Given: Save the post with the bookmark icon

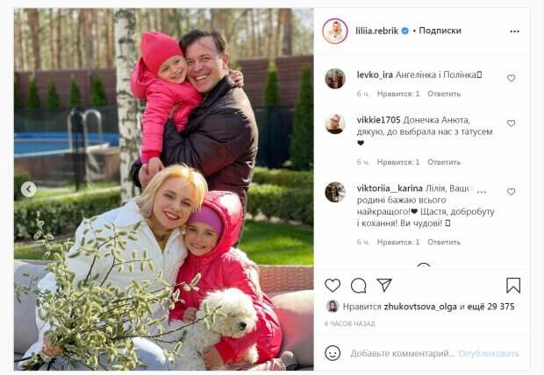Looking at the screenshot, I should (x=513, y=286).
